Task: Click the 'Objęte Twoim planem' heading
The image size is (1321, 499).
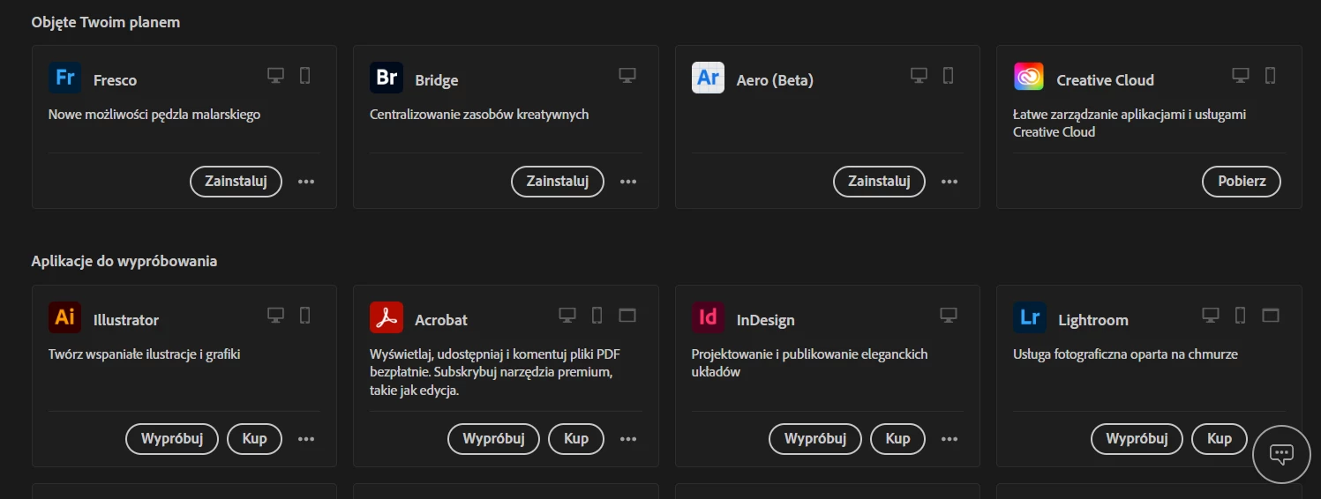Action: click(106, 22)
